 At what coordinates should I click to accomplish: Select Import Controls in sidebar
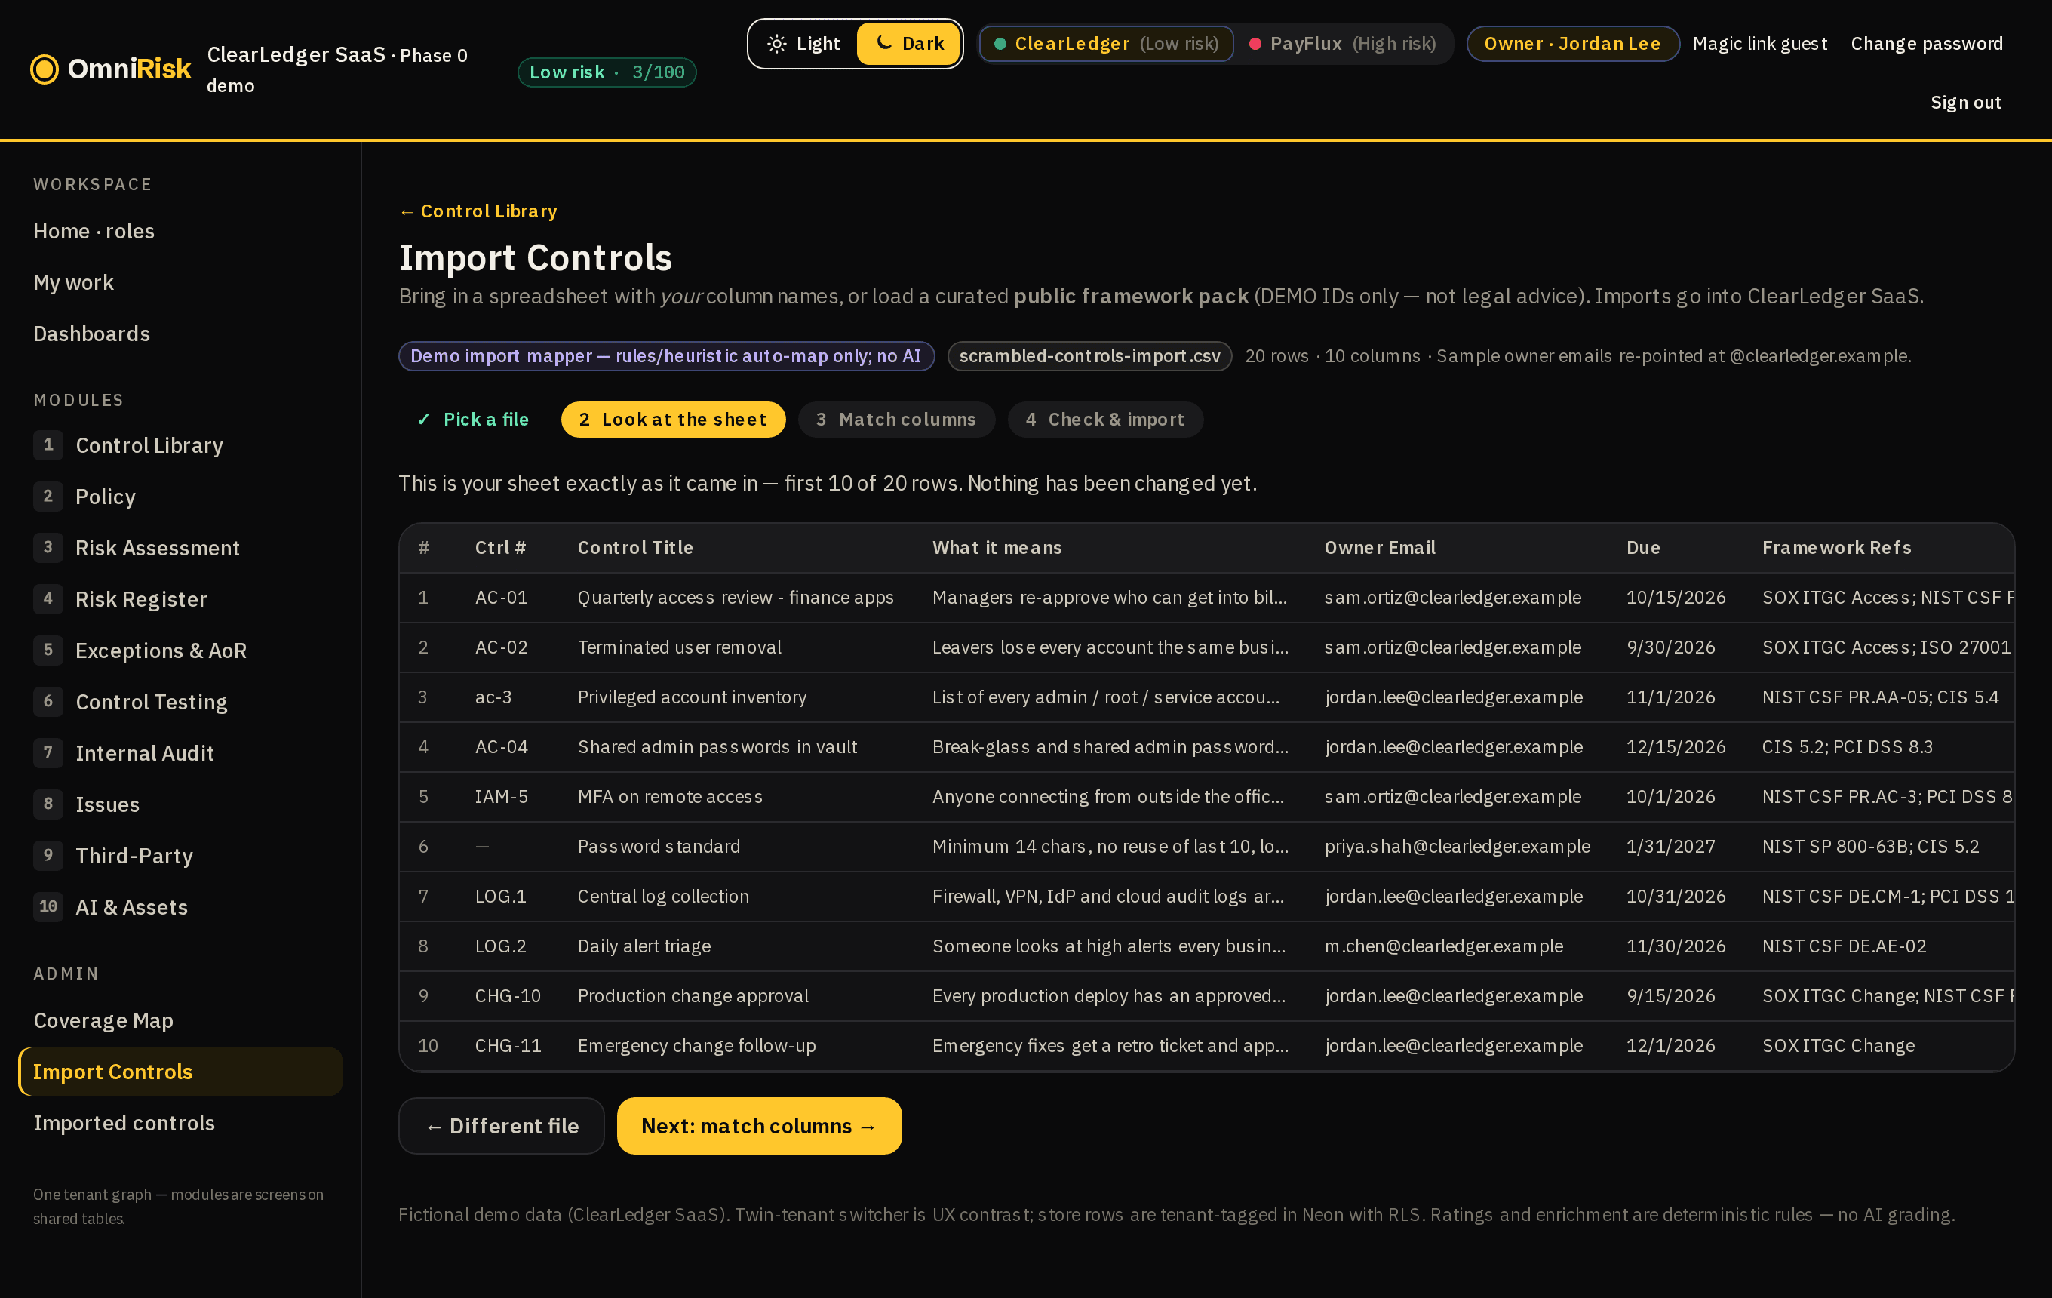180,1072
